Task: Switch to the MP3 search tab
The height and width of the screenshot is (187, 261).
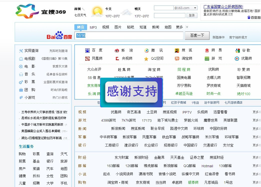Action: click(93, 27)
